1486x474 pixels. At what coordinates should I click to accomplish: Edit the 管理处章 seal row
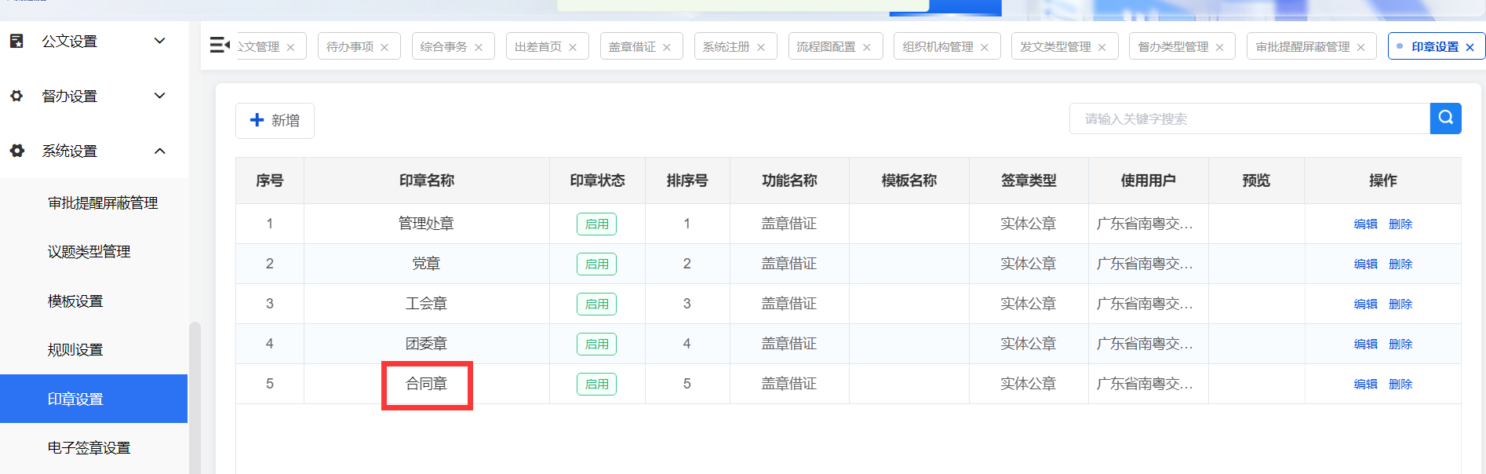tap(1365, 224)
